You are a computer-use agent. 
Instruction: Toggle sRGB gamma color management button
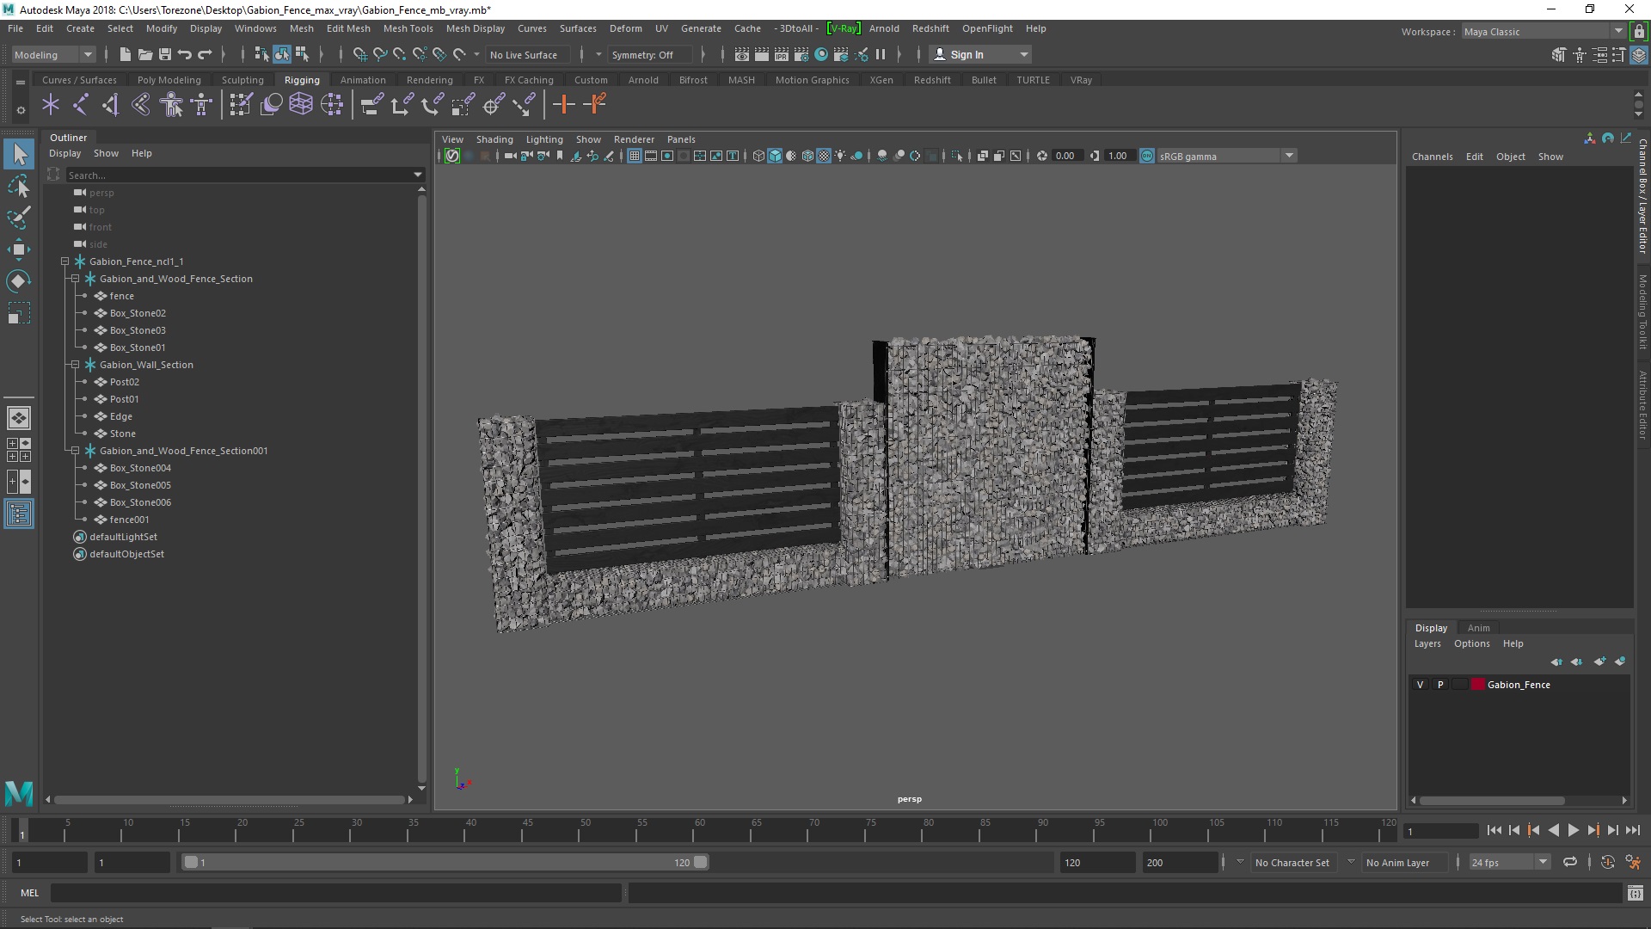(x=1147, y=156)
